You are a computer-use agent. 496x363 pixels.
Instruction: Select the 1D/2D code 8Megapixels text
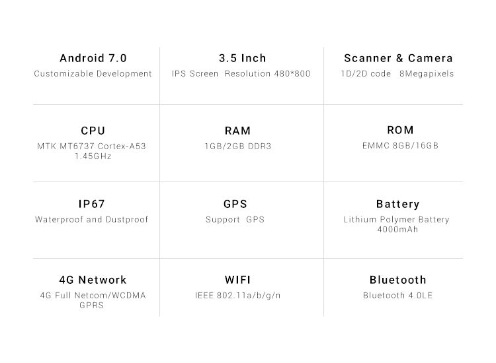pos(397,73)
